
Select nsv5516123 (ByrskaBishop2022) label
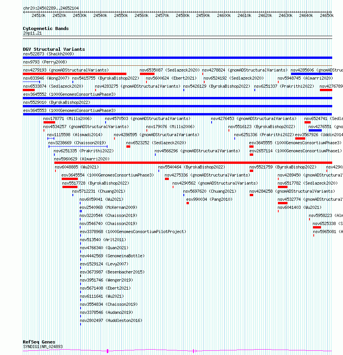coord(262,127)
